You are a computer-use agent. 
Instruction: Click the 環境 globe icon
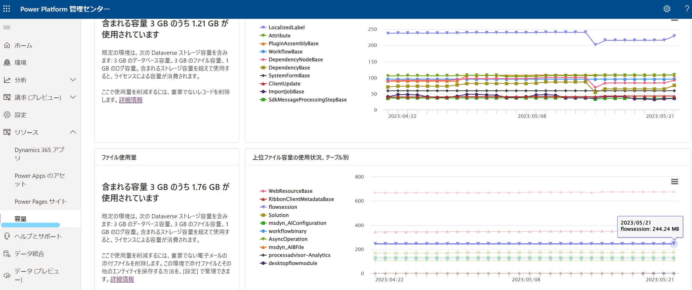[7, 62]
